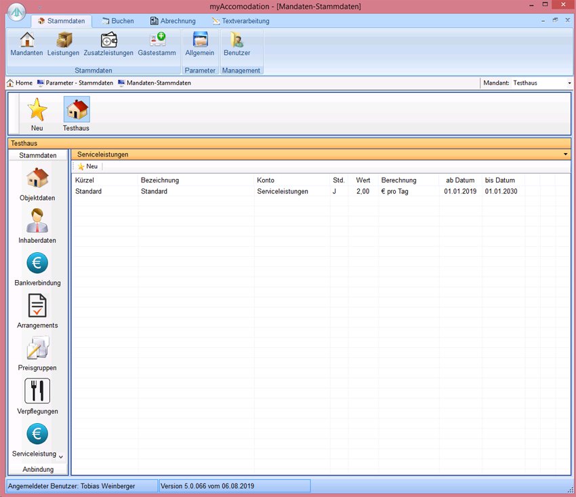The image size is (576, 497).
Task: Select Bankverbindung sidebar item
Action: (x=37, y=269)
